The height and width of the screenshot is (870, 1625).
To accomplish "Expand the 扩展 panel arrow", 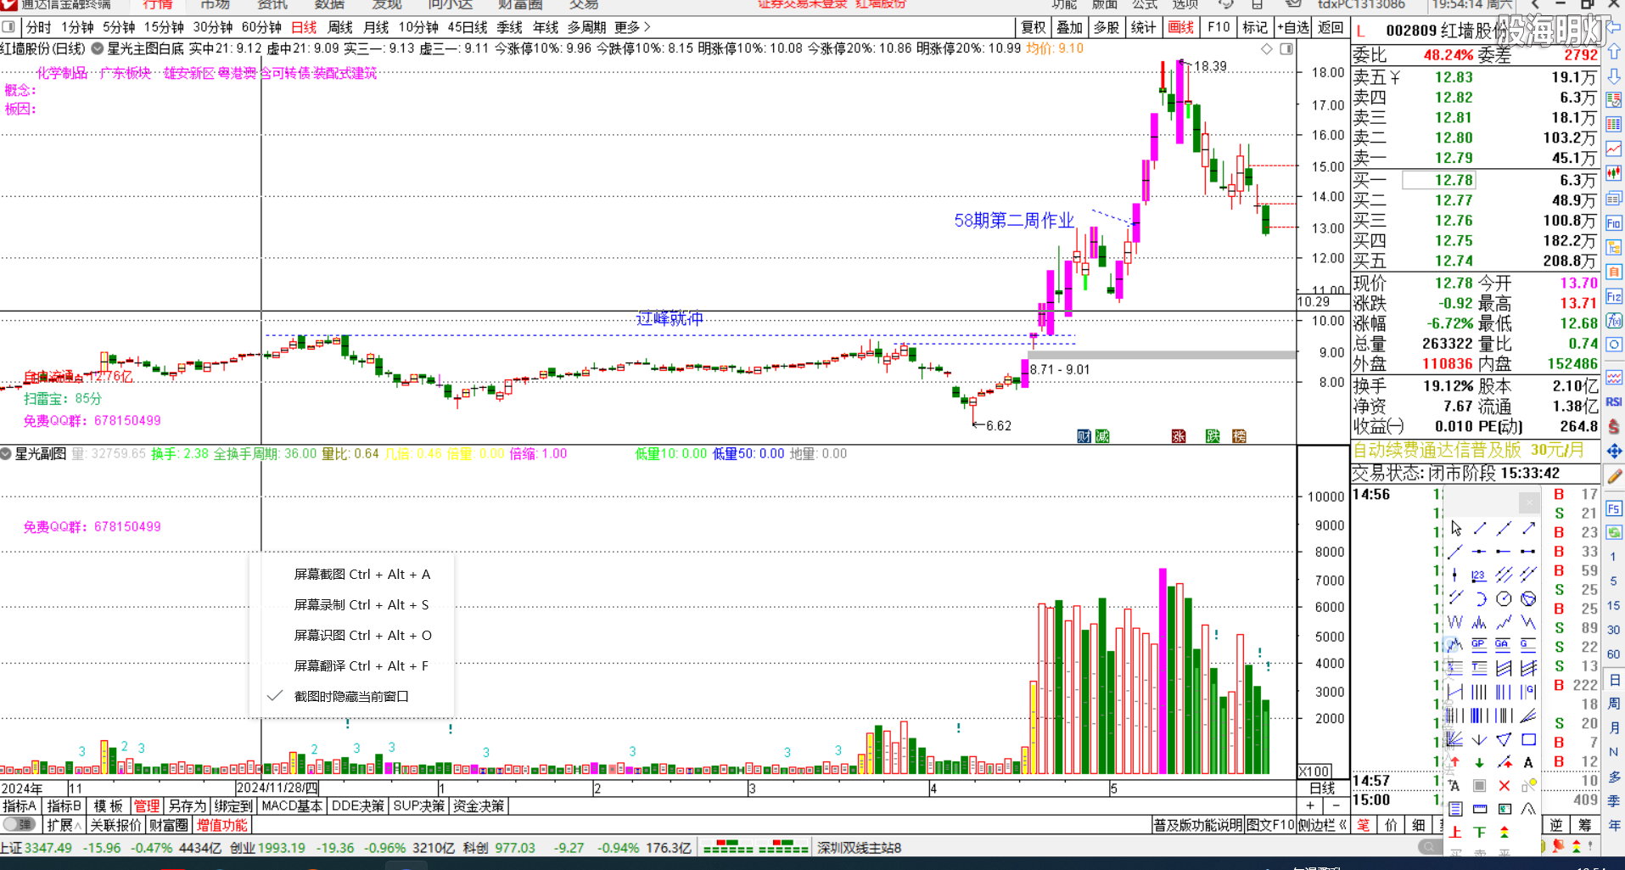I will [x=64, y=825].
